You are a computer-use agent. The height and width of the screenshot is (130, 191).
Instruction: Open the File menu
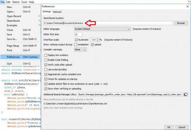pos(3,2)
